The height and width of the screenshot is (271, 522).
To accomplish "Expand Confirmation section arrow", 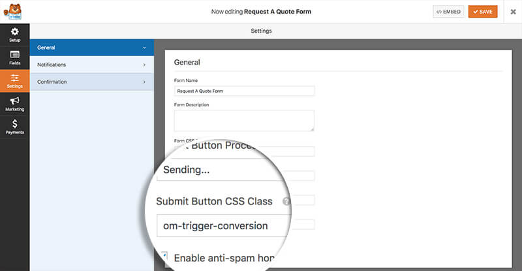I will pyautogui.click(x=144, y=82).
